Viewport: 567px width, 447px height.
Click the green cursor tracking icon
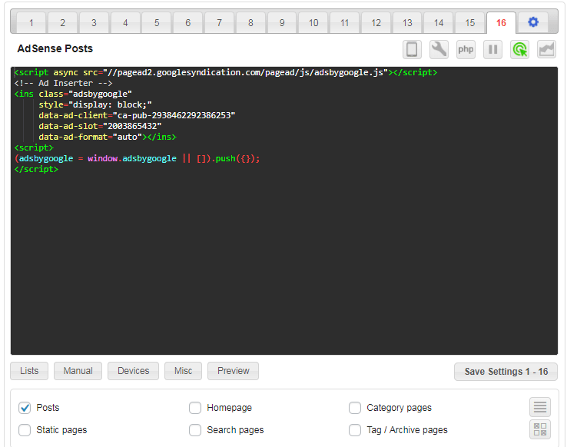519,49
